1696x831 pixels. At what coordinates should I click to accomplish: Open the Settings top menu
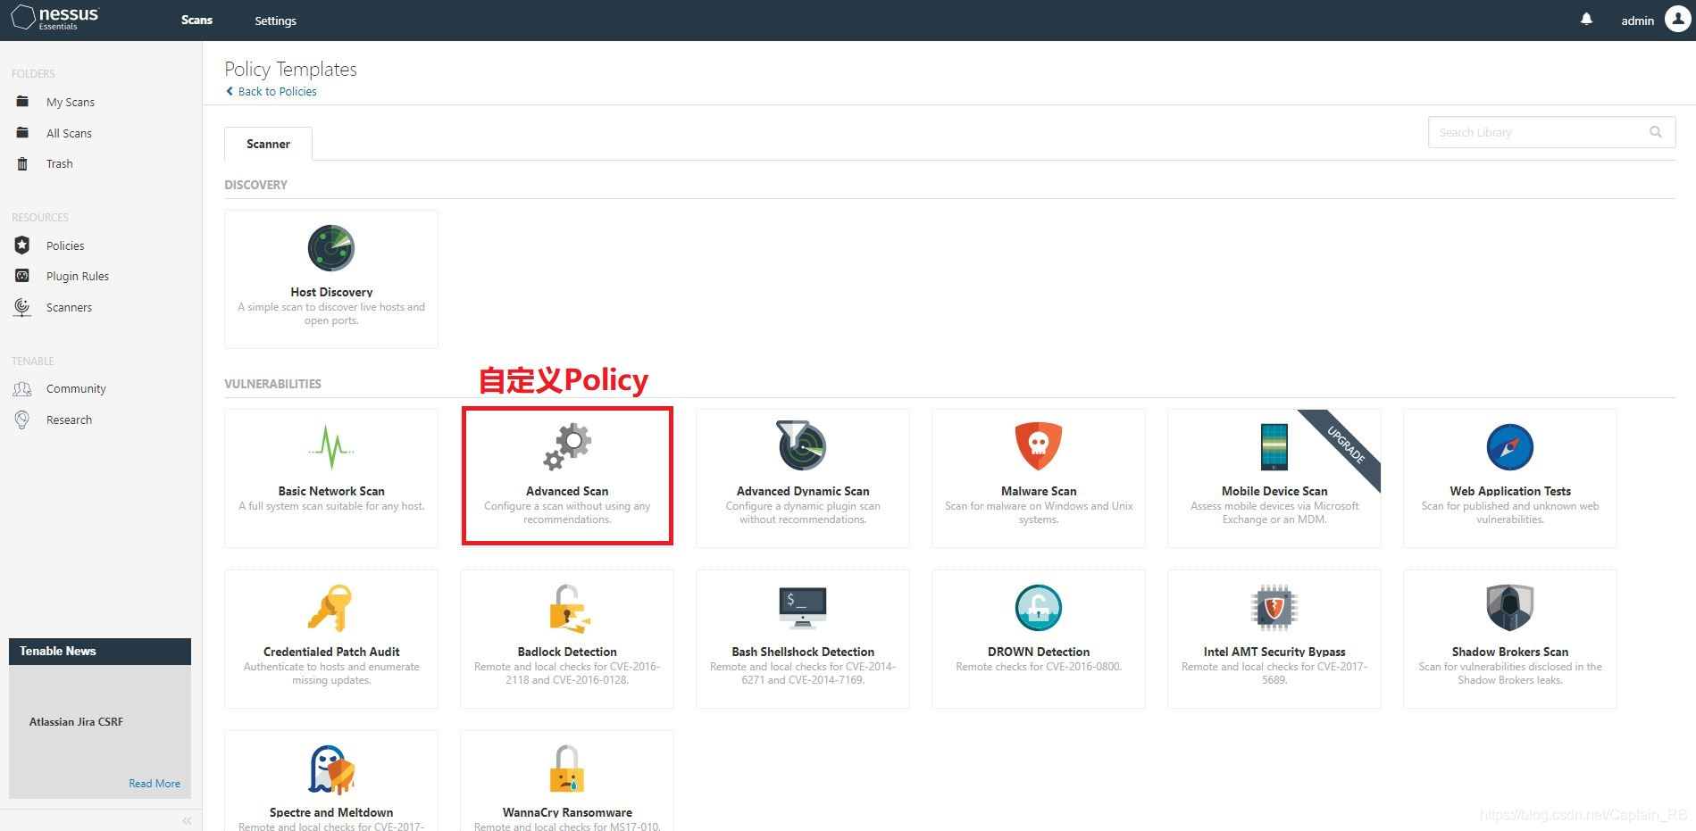pyautogui.click(x=275, y=21)
